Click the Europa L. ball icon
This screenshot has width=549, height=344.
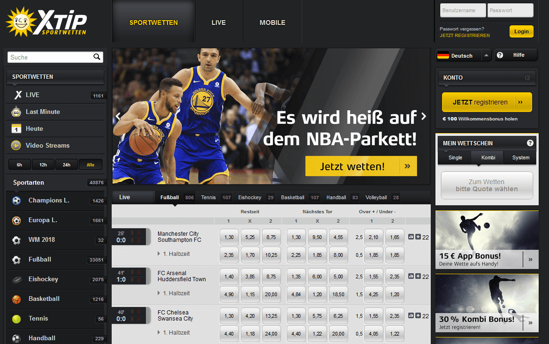pyautogui.click(x=16, y=221)
